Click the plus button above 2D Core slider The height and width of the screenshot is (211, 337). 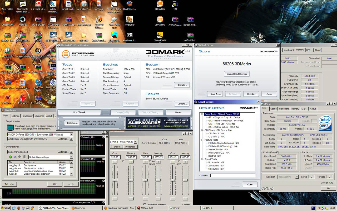(x=115, y=162)
